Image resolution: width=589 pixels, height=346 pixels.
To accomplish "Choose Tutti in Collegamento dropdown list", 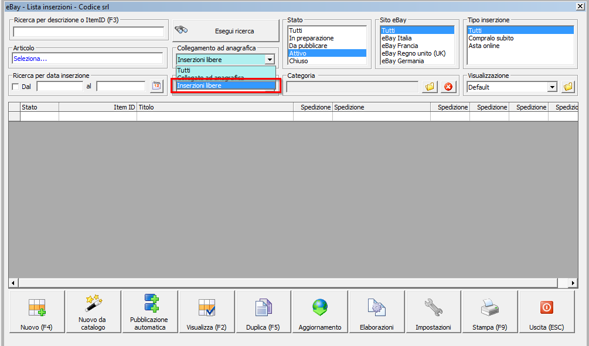I will [226, 70].
